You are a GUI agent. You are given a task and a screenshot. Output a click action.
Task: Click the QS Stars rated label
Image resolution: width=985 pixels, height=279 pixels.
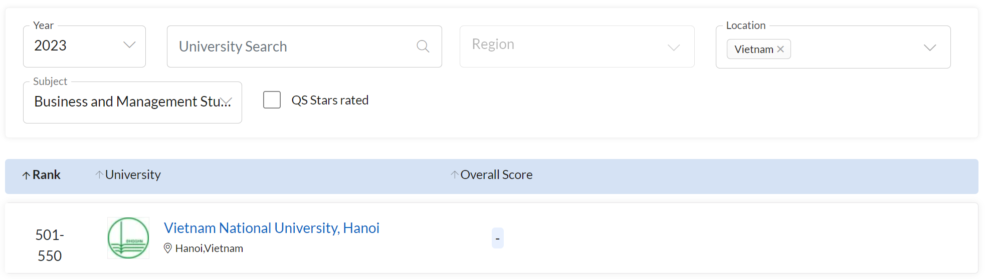pyautogui.click(x=330, y=100)
